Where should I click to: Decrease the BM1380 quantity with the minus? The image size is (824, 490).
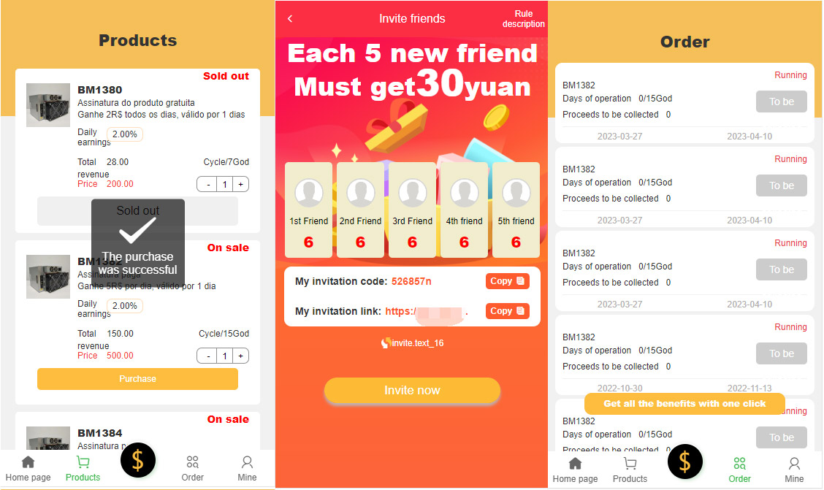pyautogui.click(x=209, y=184)
